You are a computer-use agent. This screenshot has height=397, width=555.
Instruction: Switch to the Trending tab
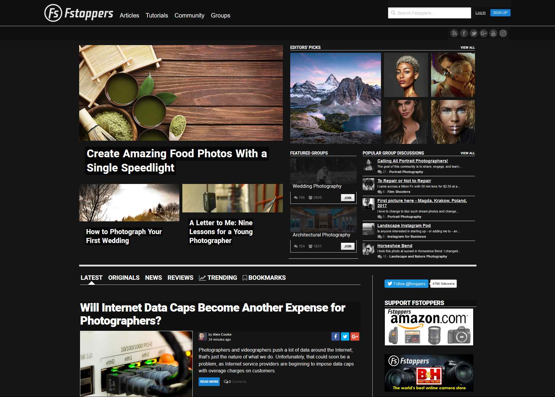click(x=218, y=278)
